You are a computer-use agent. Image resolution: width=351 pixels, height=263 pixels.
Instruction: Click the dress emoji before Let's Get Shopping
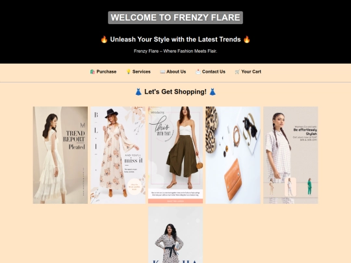[x=138, y=92]
